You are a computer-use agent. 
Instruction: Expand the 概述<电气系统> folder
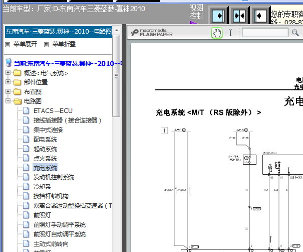tap(8, 72)
